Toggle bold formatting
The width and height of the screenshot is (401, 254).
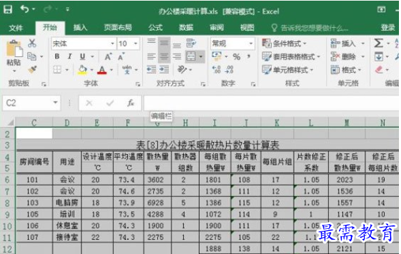[x=57, y=56]
